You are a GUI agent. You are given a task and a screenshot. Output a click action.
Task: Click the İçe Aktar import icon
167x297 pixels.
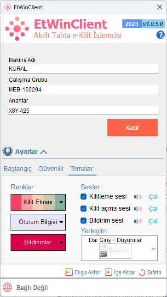[108, 273]
